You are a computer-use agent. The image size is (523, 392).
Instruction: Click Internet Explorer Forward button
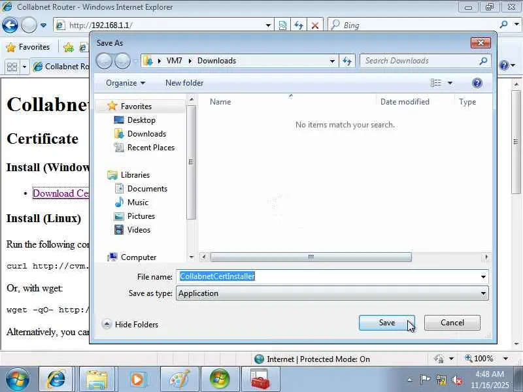tap(29, 25)
